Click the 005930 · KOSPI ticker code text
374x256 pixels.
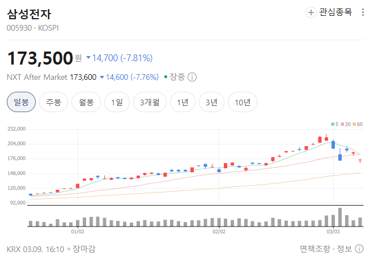33,28
